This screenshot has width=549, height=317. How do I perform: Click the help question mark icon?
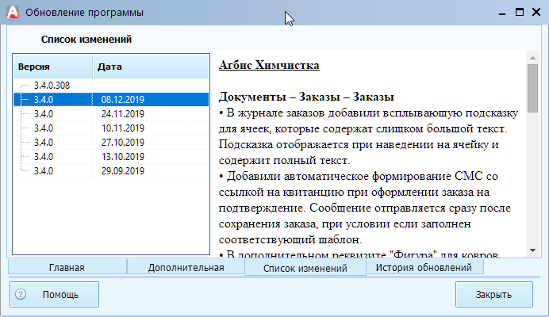pos(21,294)
